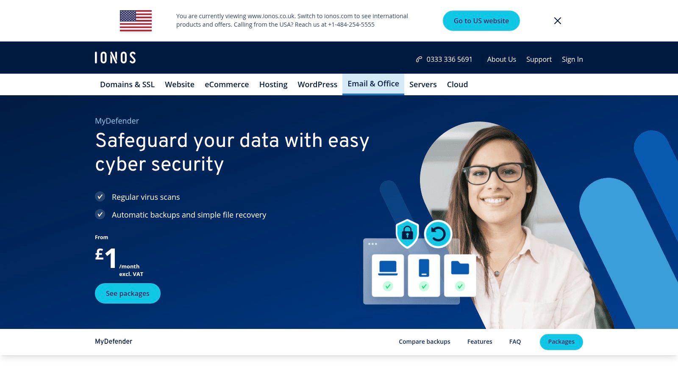This screenshot has width=678, height=381.
Task: Click the Sign In link
Action: 572,59
